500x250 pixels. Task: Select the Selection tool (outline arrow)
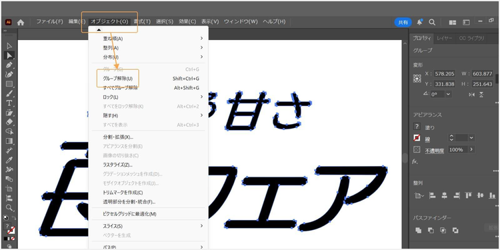click(9, 46)
